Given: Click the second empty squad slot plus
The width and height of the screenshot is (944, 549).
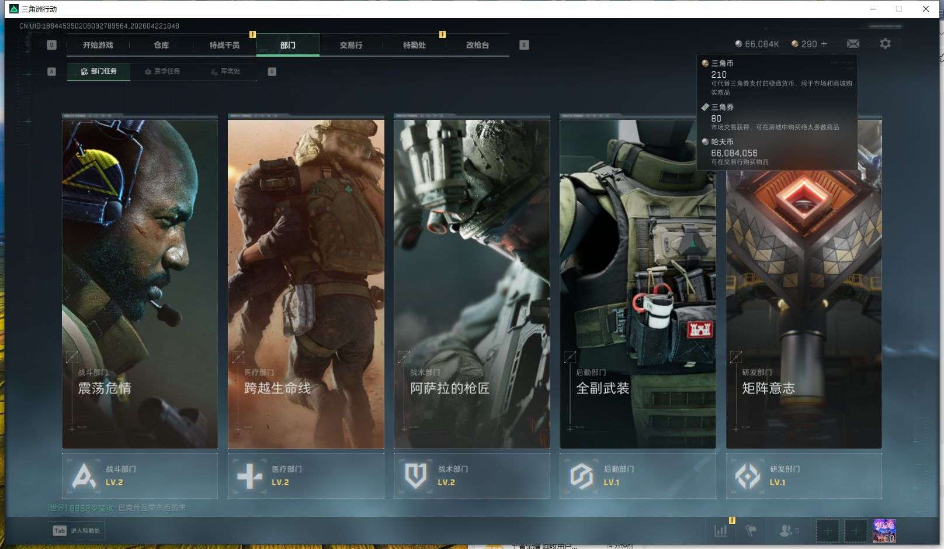Looking at the screenshot, I should click(856, 531).
